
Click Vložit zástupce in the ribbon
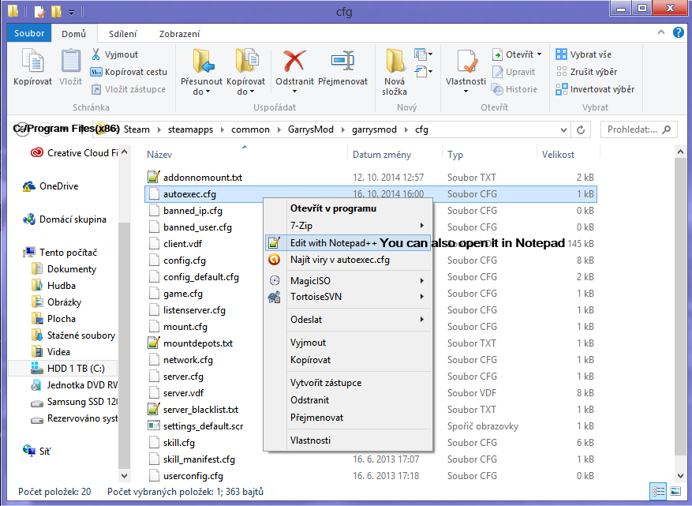(129, 89)
